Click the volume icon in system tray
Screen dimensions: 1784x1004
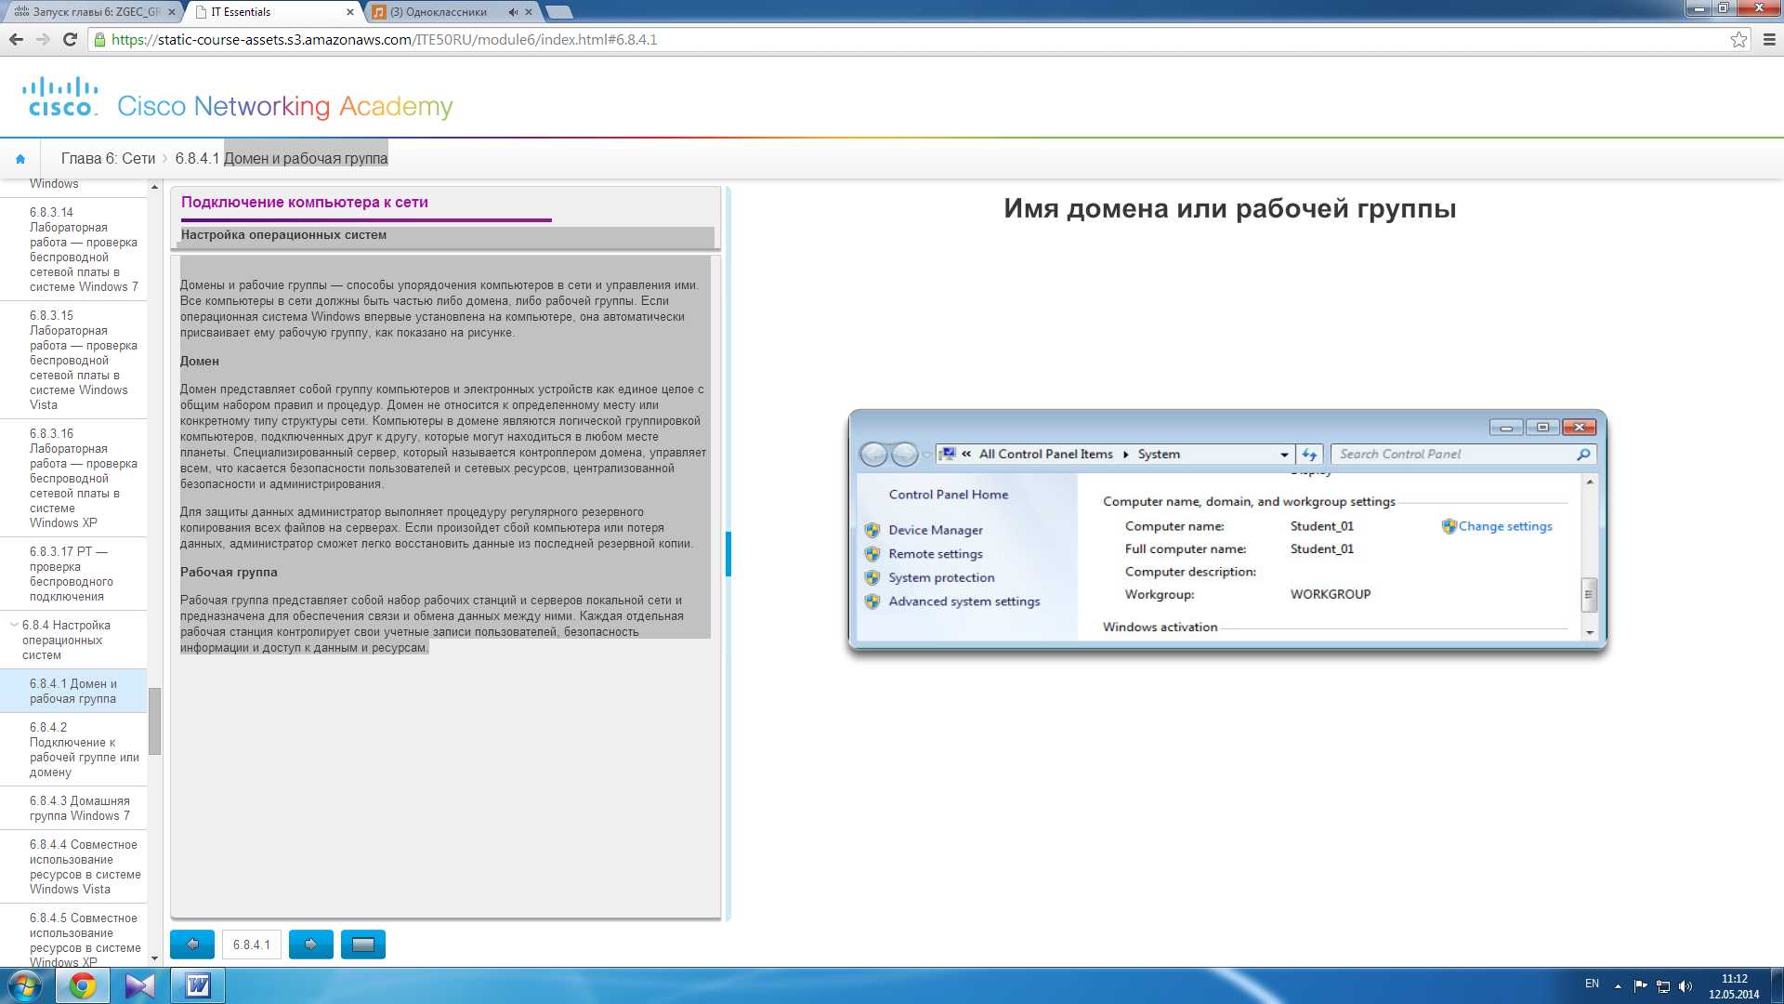(1686, 986)
